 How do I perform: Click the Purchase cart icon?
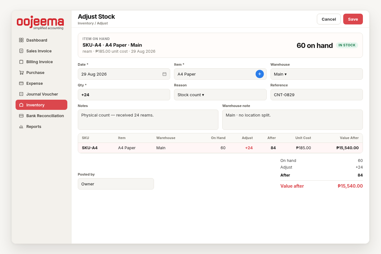21,72
